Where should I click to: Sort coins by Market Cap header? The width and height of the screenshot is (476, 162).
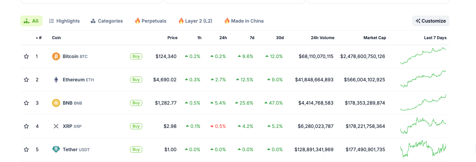pos(375,38)
